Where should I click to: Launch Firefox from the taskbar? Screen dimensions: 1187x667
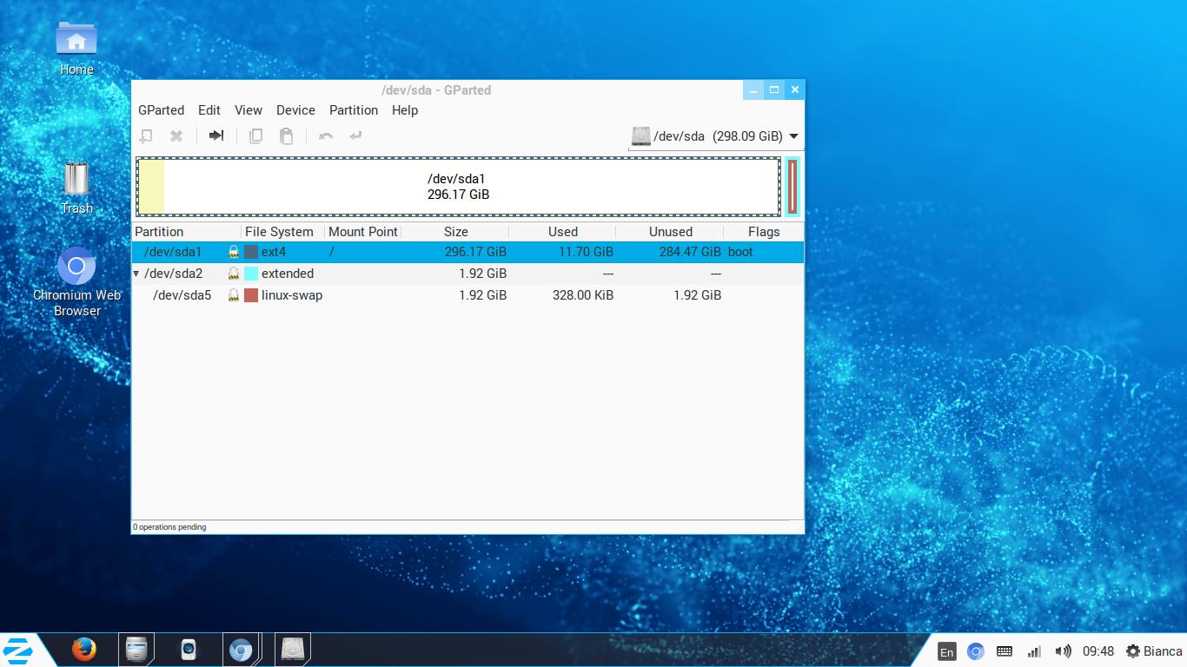(83, 650)
